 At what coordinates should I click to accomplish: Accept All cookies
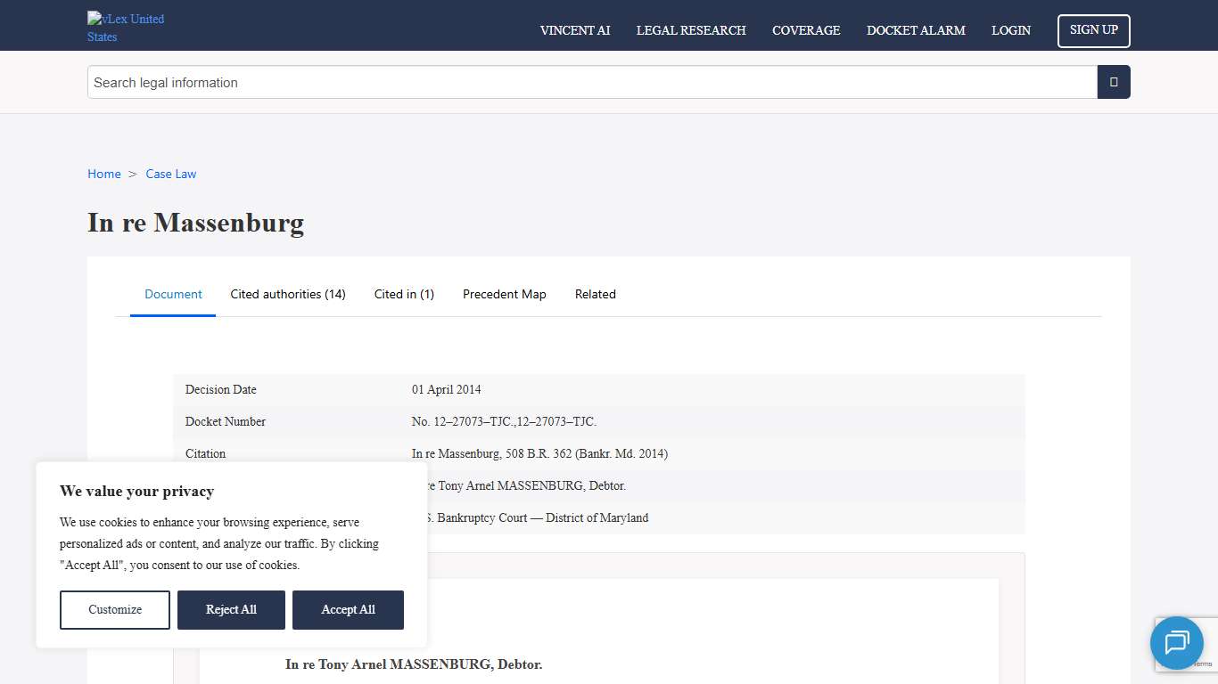pos(348,609)
